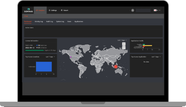The height and width of the screenshot is (107, 186).
Task: Click the Expire in 56 days text
Action: [x=50, y=51]
